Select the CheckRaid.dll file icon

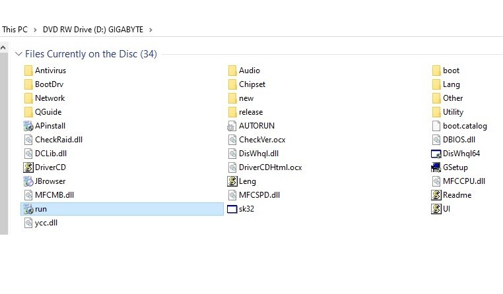[x=28, y=140]
